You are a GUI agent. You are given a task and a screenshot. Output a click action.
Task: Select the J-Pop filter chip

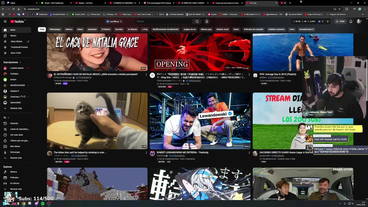(145, 29)
